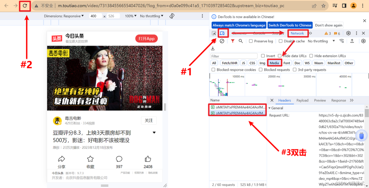Open Chrome's three-dot menu

(363, 6)
